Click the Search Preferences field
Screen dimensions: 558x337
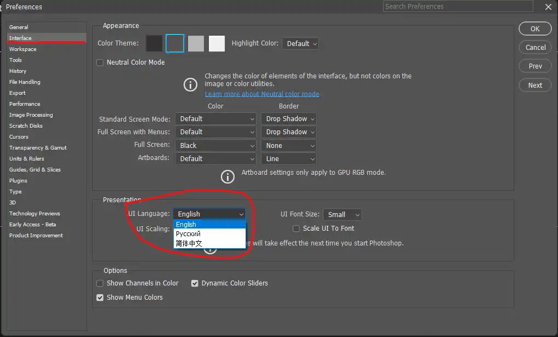[x=458, y=7]
